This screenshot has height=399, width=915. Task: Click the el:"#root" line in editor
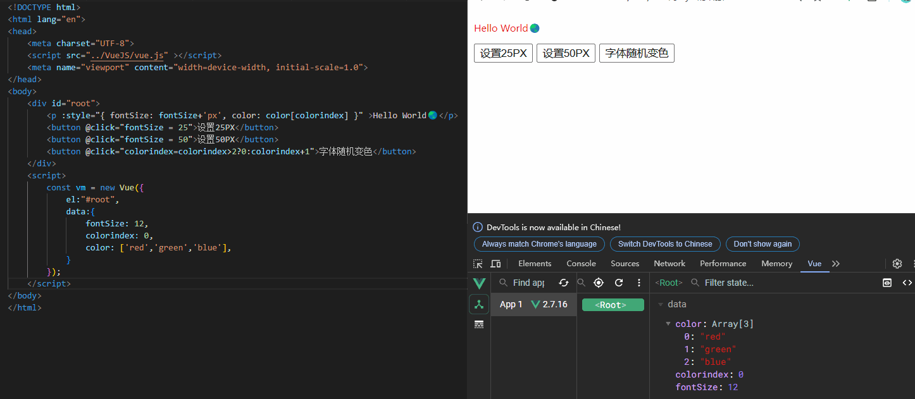coord(92,199)
